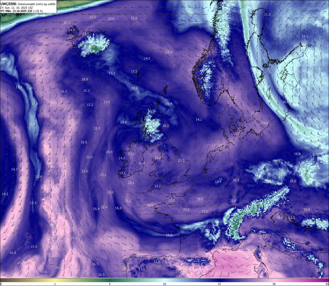The height and width of the screenshot is (286, 329).
Task: Select the '22.4' value label
Action: 104,207
